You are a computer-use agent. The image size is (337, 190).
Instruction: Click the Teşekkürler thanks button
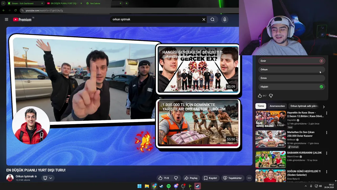232,178
